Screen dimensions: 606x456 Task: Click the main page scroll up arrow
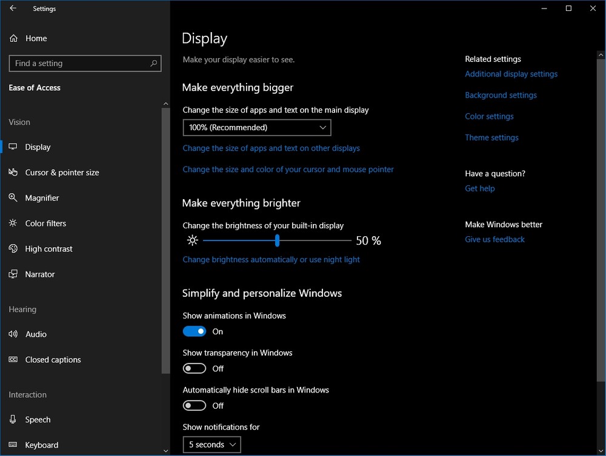601,55
